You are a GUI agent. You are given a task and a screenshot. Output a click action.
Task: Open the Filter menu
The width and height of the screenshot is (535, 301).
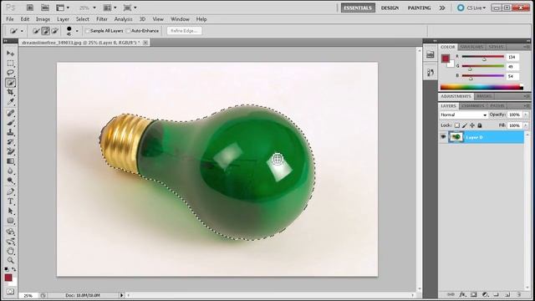pyautogui.click(x=102, y=19)
